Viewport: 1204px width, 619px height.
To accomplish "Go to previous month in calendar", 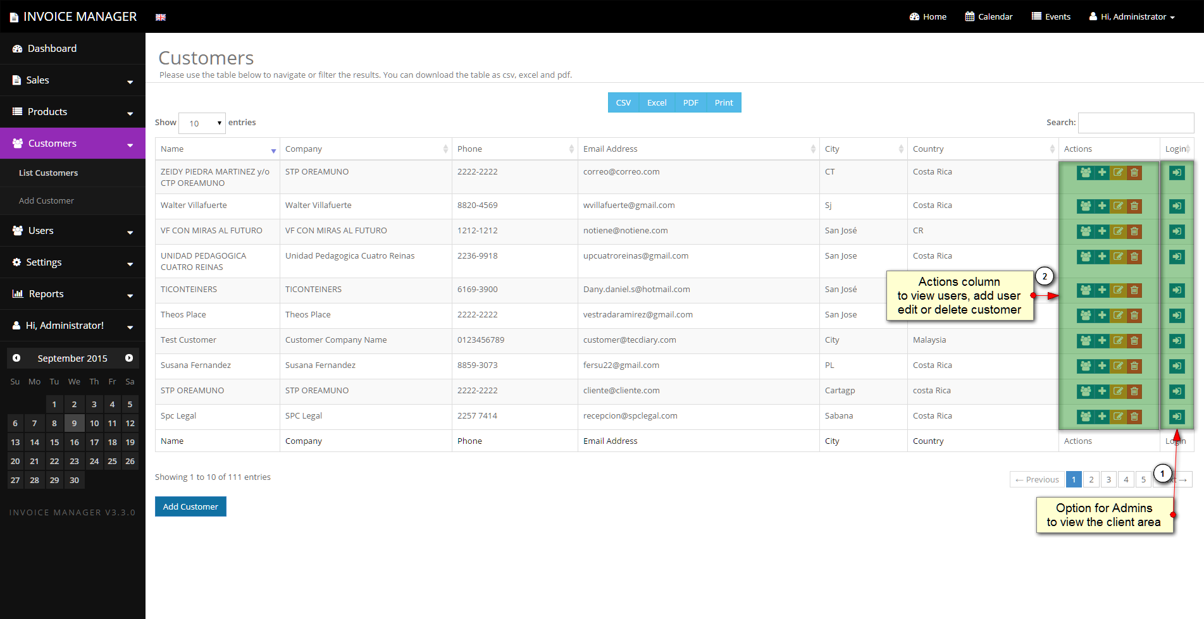I will [16, 358].
